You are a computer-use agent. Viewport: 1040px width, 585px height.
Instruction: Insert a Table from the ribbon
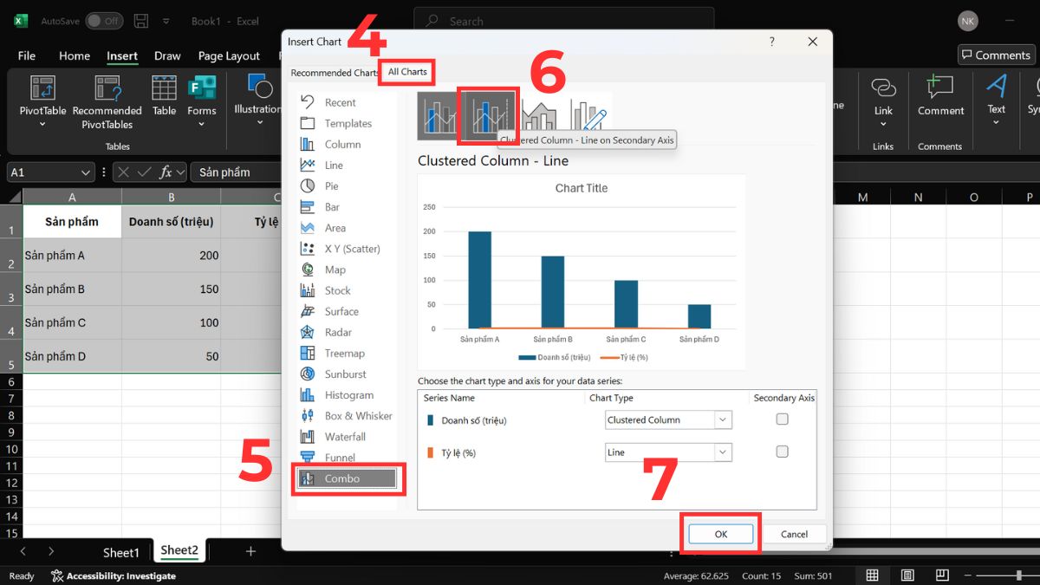[x=164, y=96]
